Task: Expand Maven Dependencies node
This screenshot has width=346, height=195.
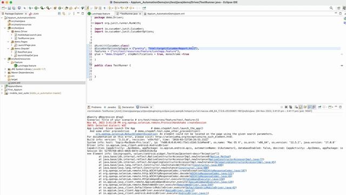Action: pyautogui.click(x=5, y=73)
